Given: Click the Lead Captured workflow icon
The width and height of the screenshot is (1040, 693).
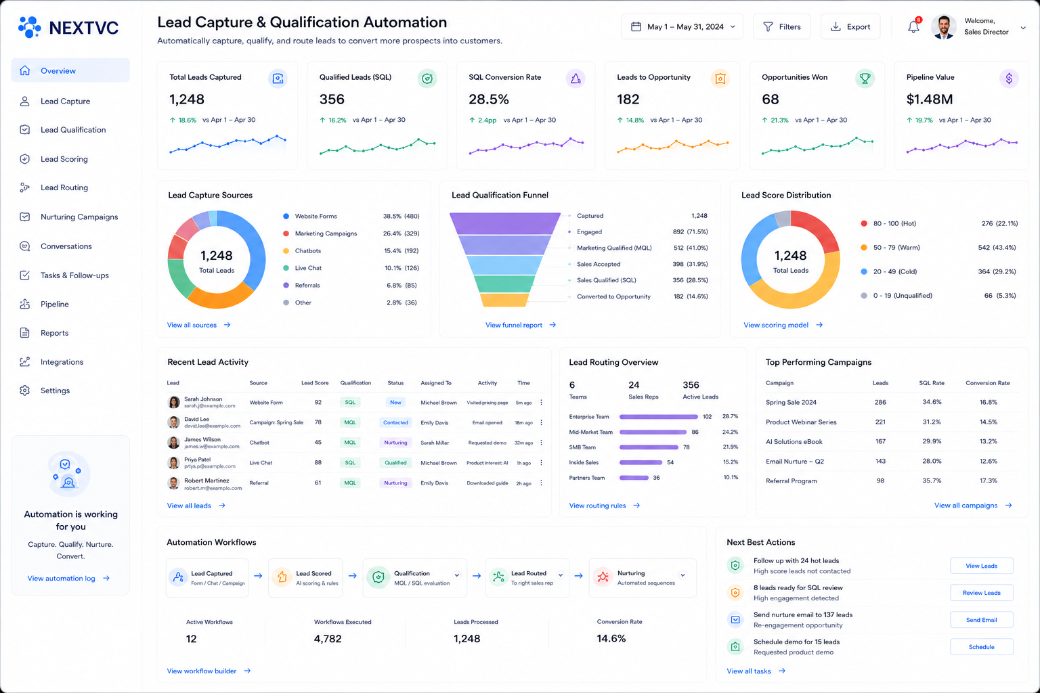Looking at the screenshot, I should tap(178, 577).
